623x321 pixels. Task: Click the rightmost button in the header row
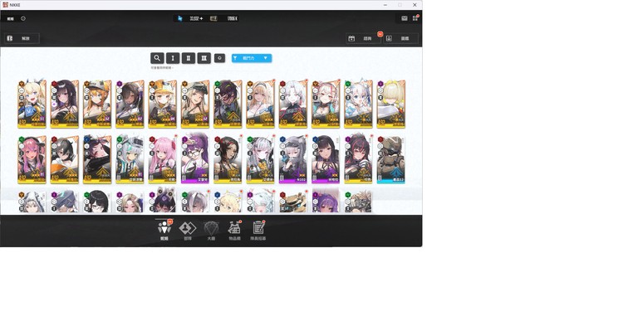tap(401, 38)
